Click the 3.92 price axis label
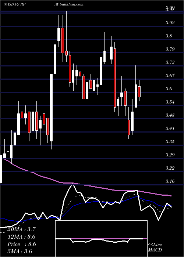Viewport: 184px width, 257px height. [170, 22]
